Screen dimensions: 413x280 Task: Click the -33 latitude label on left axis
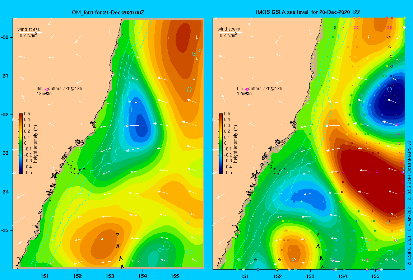tap(5, 153)
